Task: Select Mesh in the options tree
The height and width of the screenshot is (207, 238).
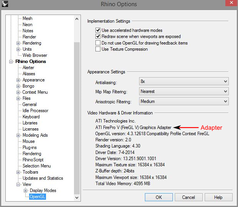Action: click(28, 18)
